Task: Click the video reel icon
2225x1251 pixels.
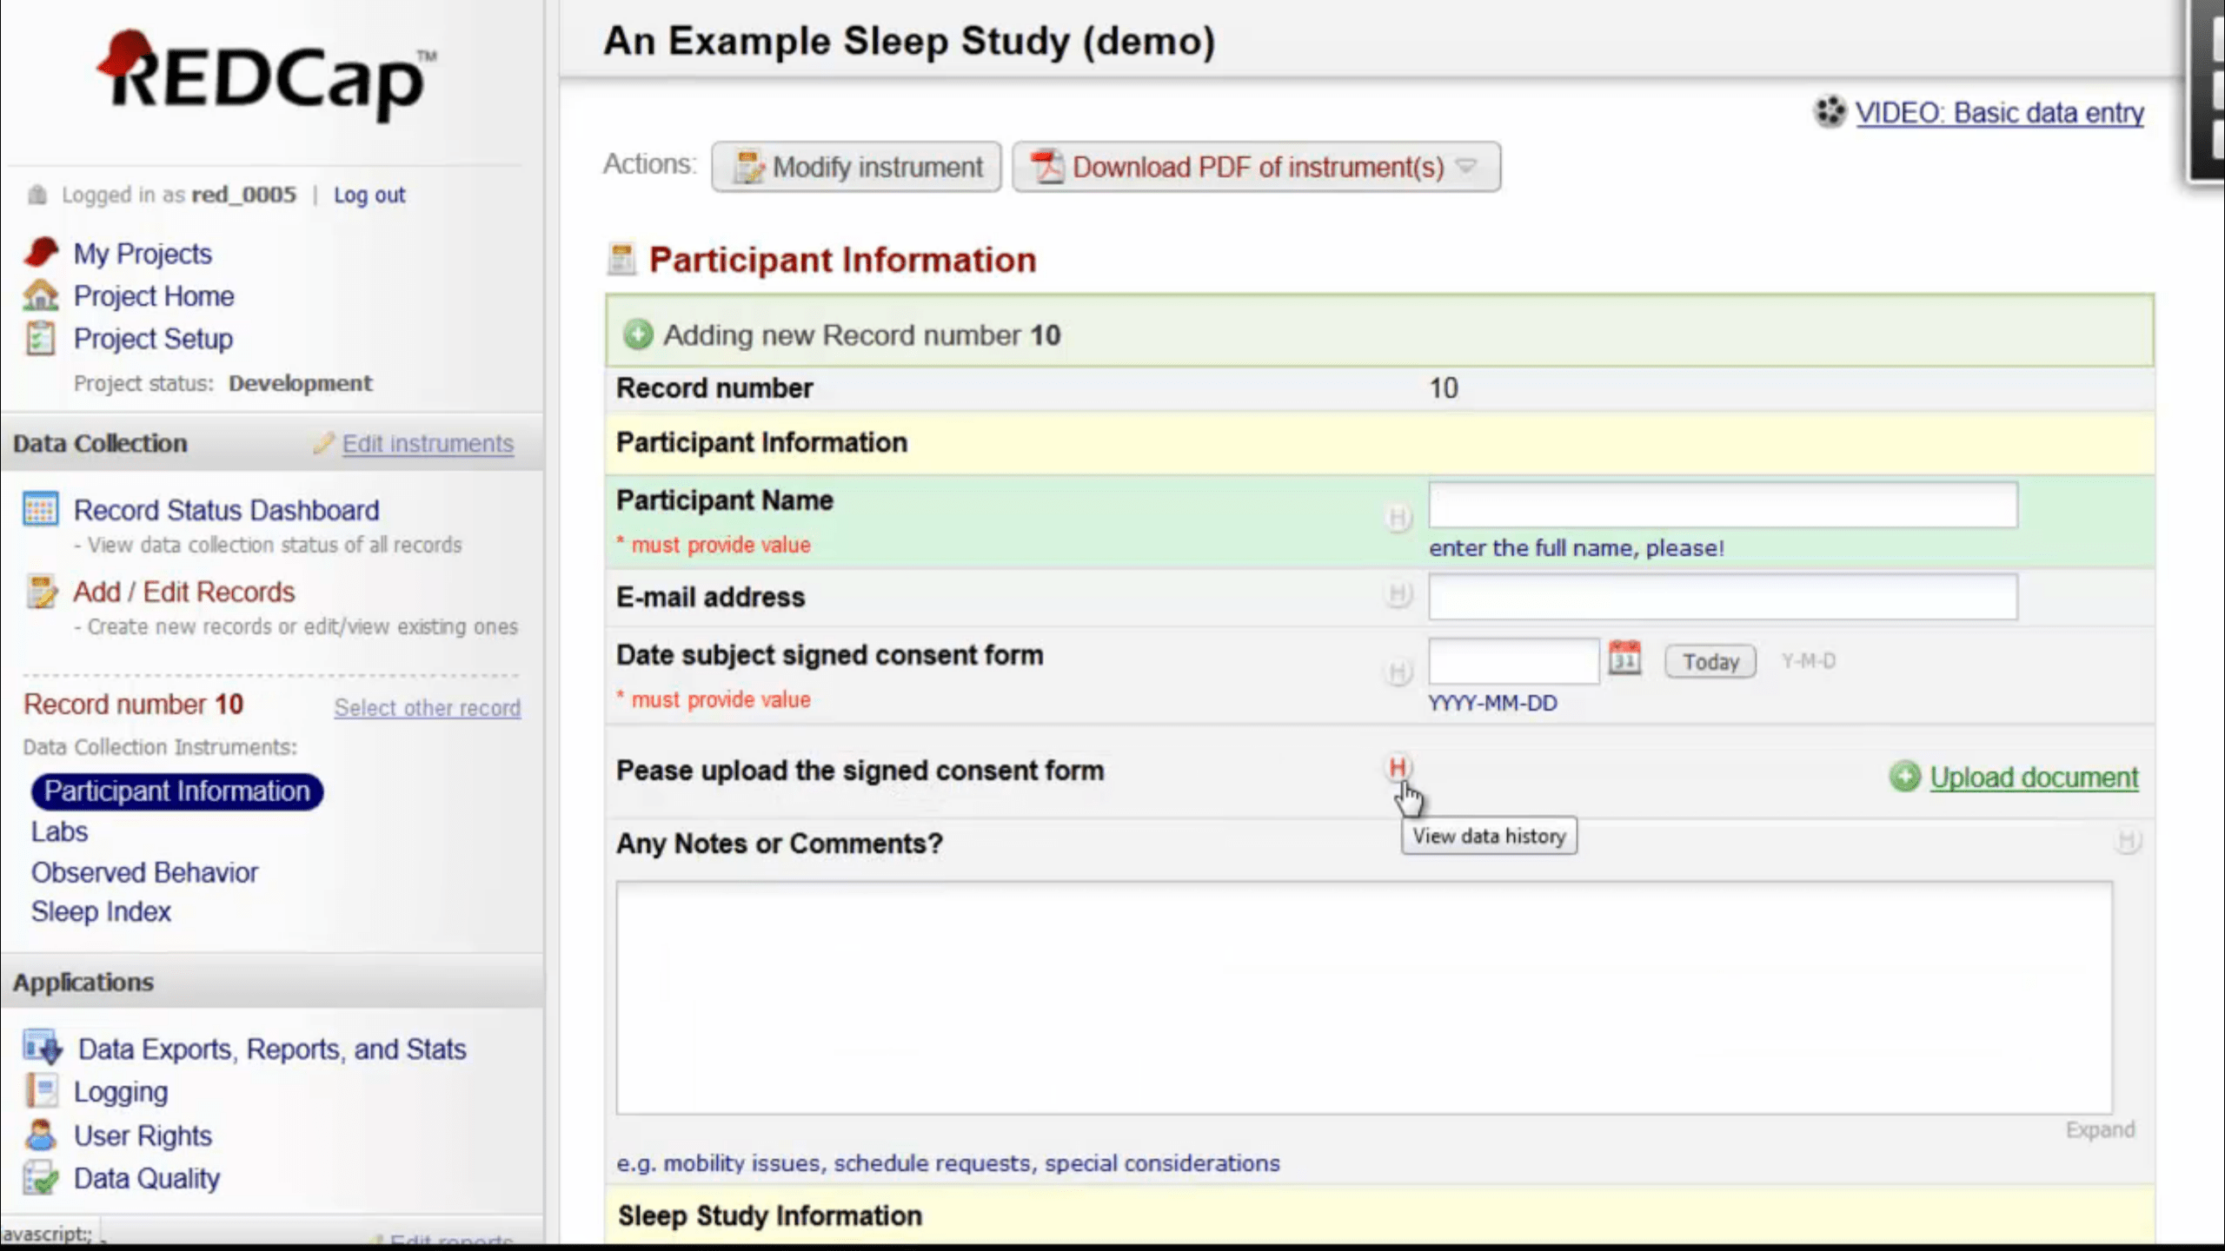Action: pos(1830,112)
